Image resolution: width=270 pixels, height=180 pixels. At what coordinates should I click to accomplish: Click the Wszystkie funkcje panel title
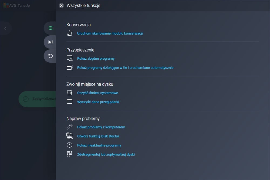[x=83, y=5]
